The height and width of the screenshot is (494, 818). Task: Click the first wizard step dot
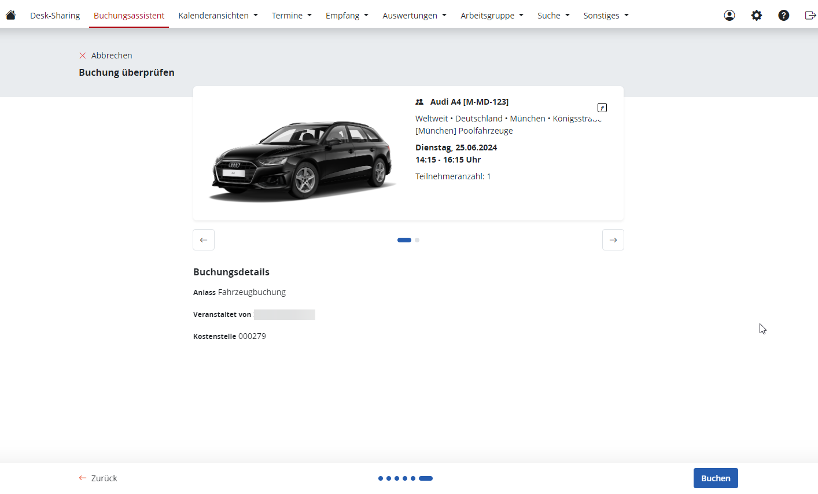tap(381, 478)
